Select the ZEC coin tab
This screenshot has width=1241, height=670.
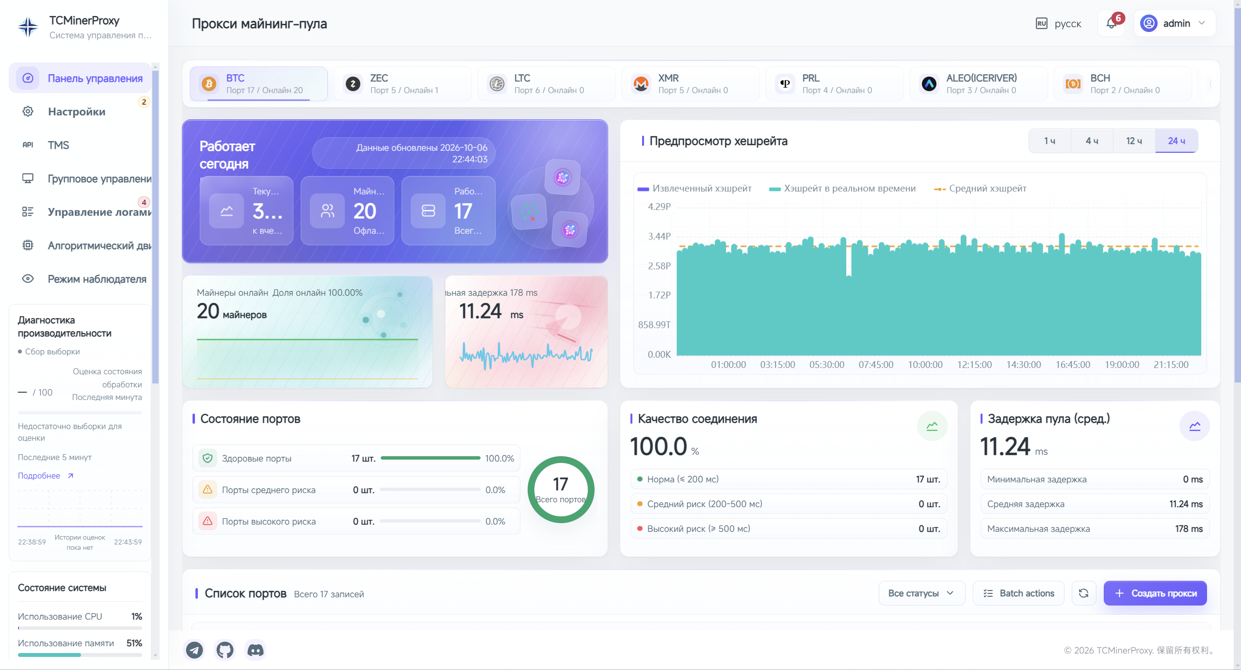(403, 83)
